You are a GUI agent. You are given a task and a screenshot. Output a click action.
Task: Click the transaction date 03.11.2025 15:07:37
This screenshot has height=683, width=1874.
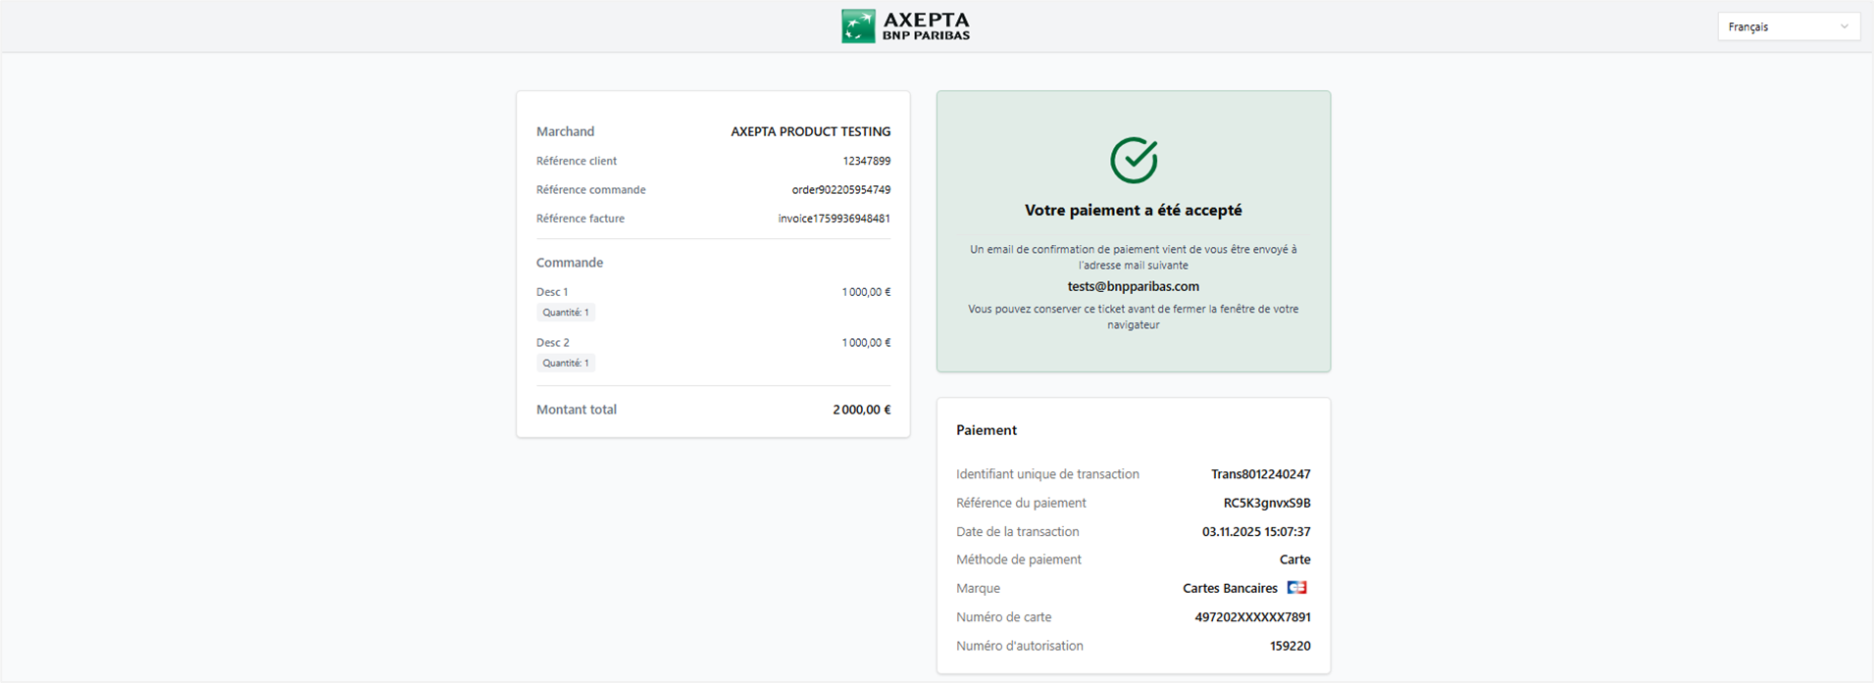click(x=1255, y=531)
